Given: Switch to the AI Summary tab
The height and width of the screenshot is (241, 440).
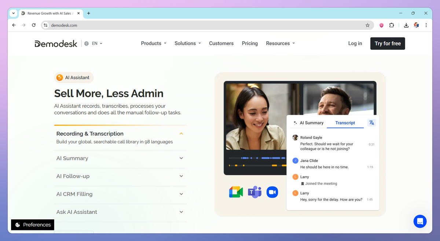Looking at the screenshot, I should (x=311, y=123).
